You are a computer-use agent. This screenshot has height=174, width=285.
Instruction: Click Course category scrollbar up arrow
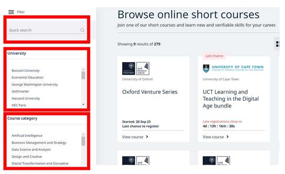click(x=83, y=135)
